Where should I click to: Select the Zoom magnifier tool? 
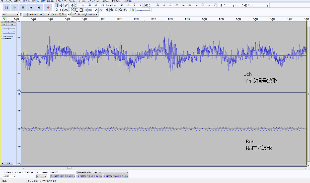tap(57, 10)
